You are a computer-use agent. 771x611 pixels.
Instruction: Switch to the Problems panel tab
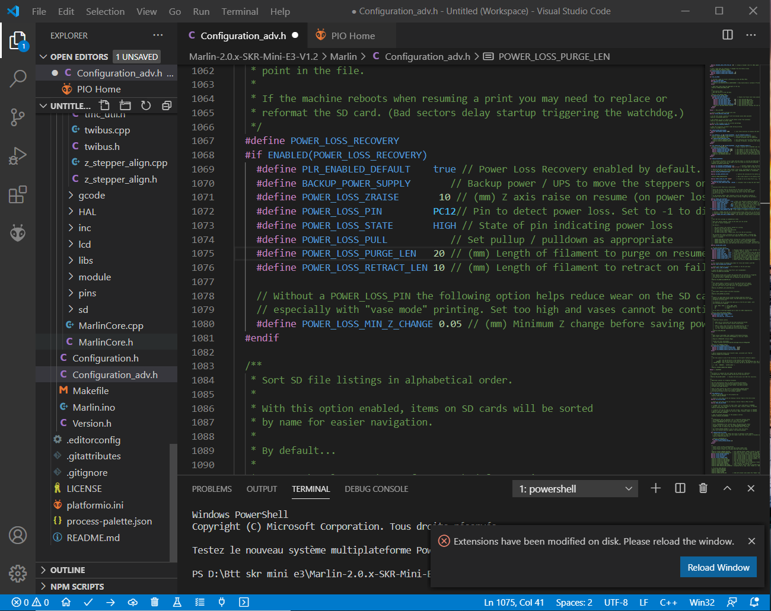212,489
